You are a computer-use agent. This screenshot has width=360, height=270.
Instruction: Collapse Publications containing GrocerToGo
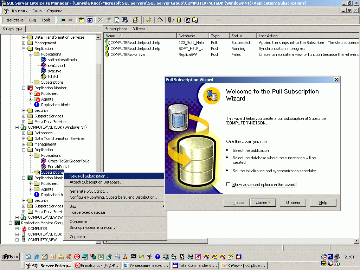point(30,155)
